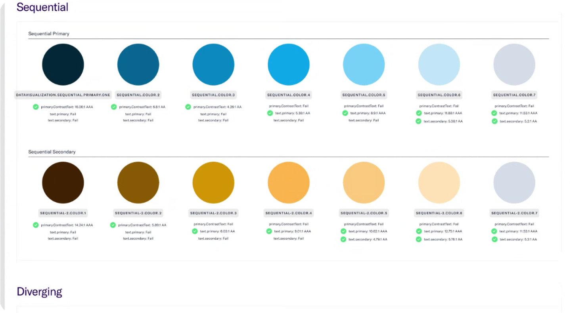Click the SEQUENTIAL.COLOR.2 label chip
The height and width of the screenshot is (313, 571).
(138, 95)
